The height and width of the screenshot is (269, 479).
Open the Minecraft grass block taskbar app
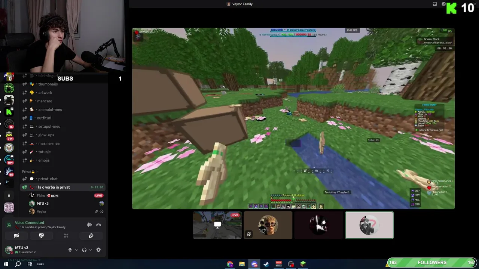[303, 264]
